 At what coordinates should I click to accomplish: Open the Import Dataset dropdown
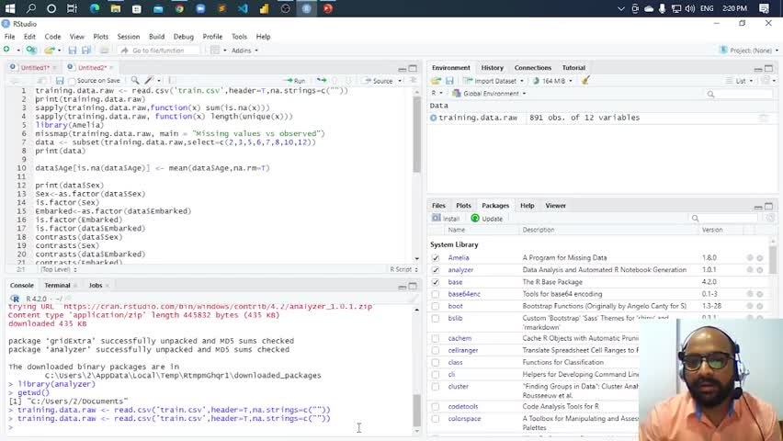496,81
